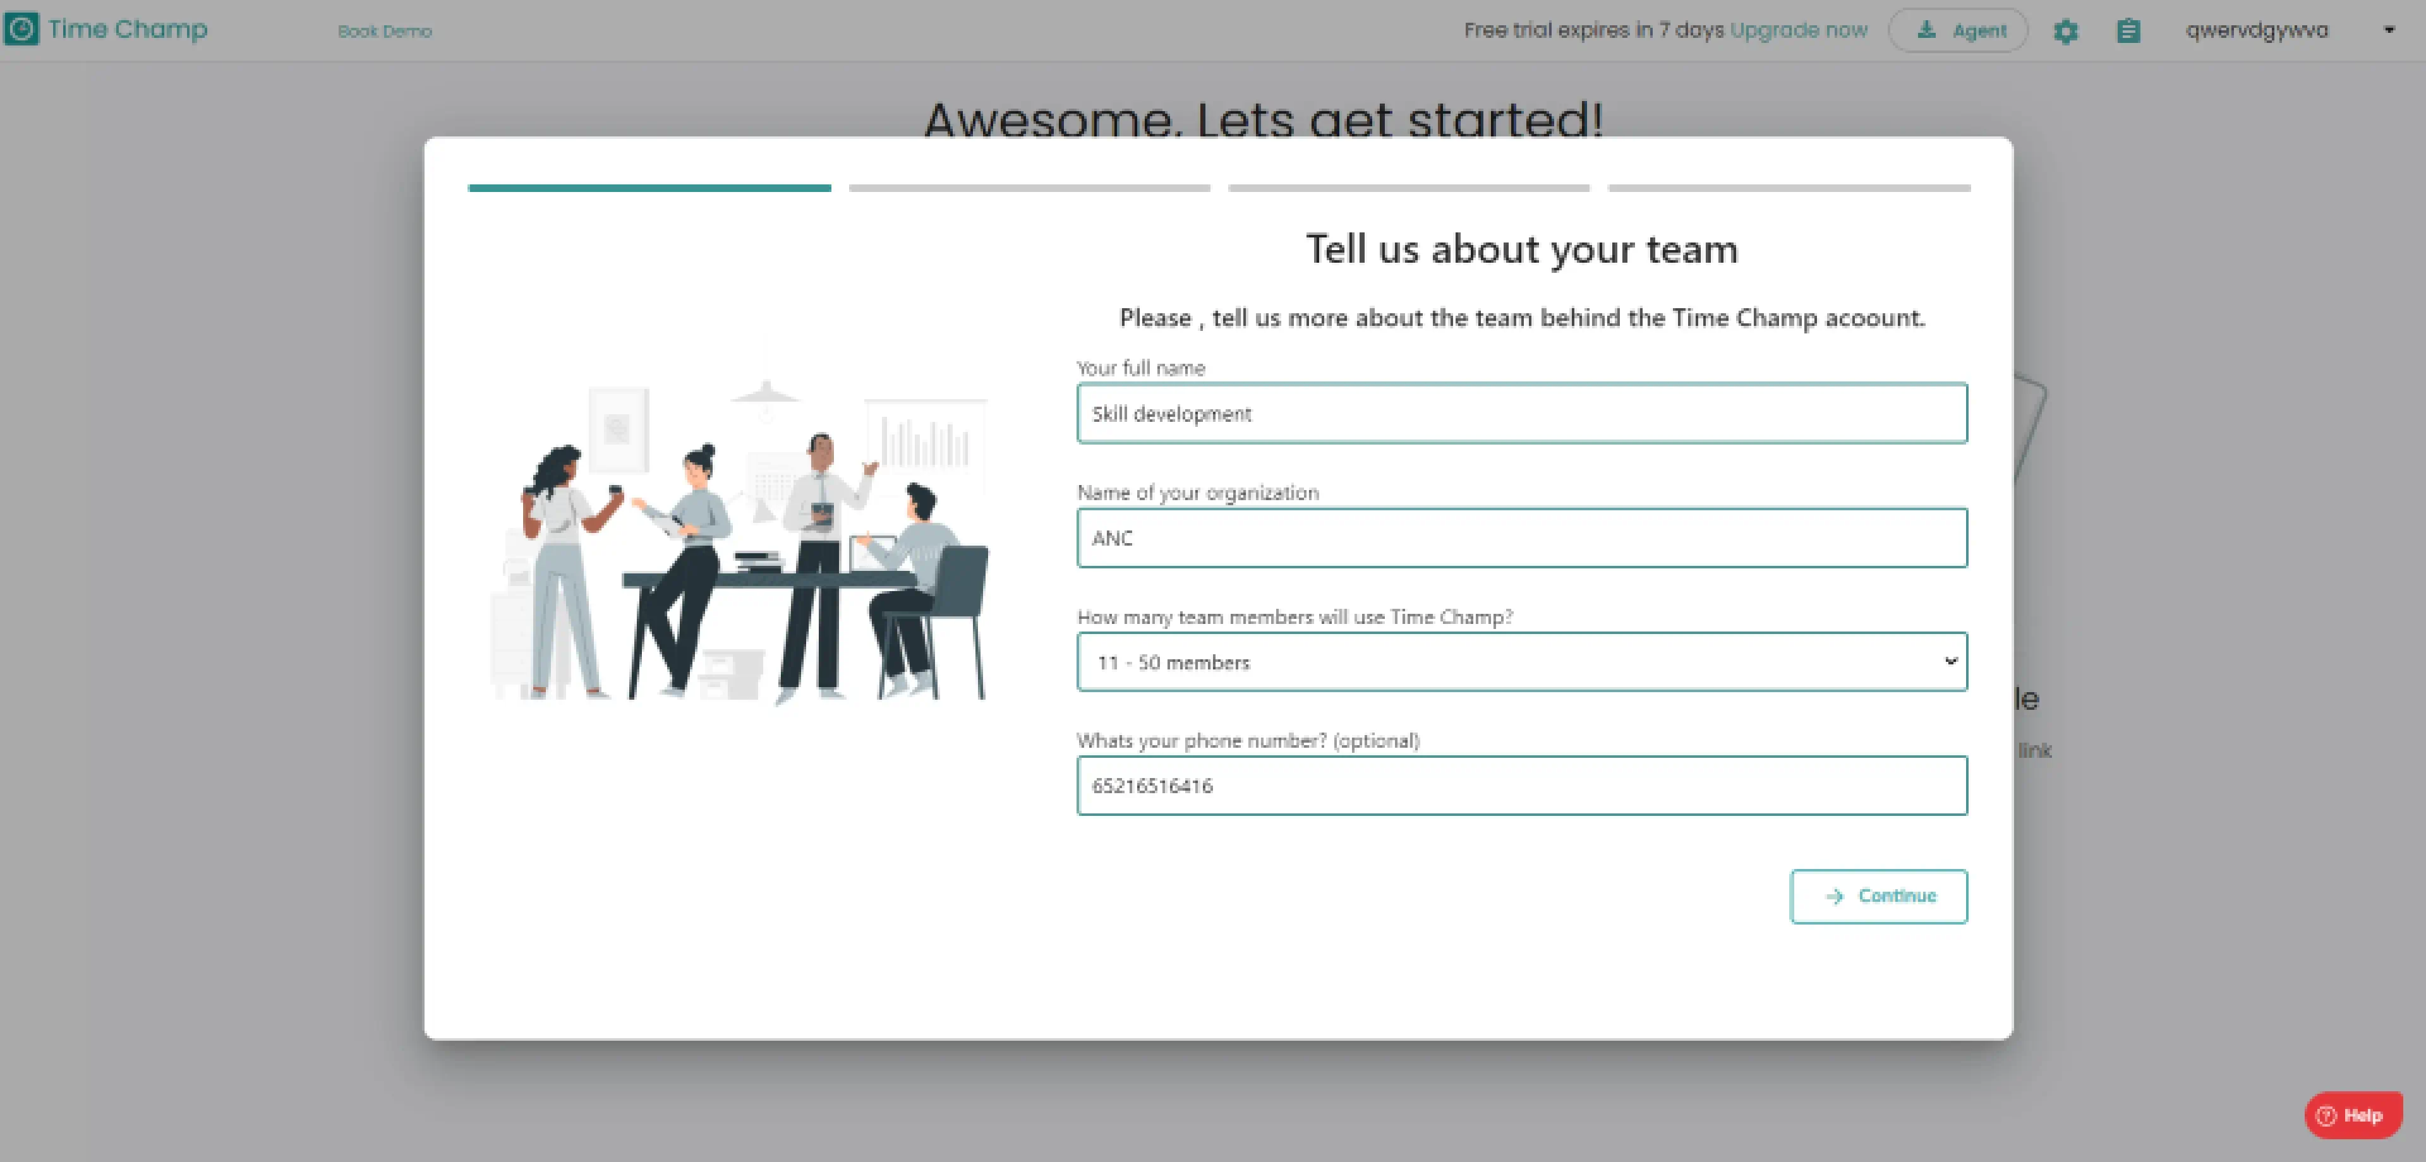Screen dimensions: 2426x1162
Task: Click the Continue button
Action: tap(1880, 894)
